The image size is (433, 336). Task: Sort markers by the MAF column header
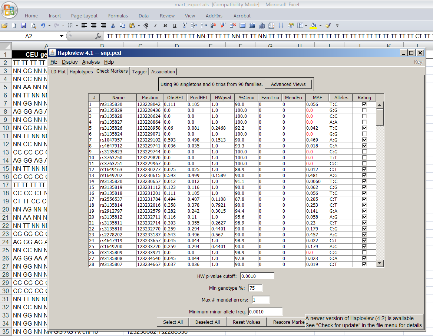pyautogui.click(x=317, y=98)
